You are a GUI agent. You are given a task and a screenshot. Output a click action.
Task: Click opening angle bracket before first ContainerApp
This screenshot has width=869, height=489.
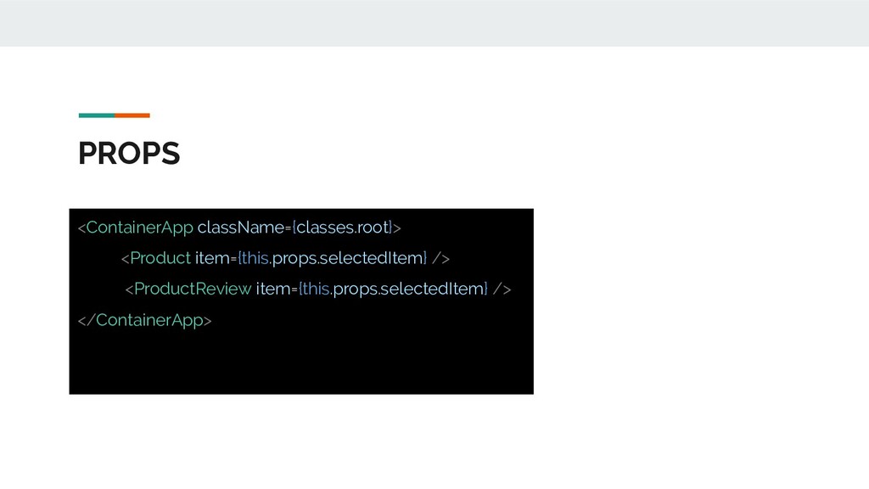pyautogui.click(x=82, y=228)
